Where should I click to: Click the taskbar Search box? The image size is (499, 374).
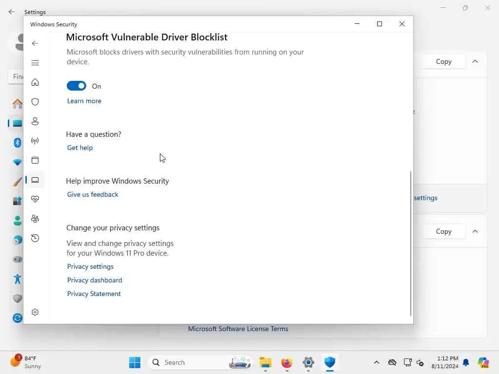[x=200, y=362]
